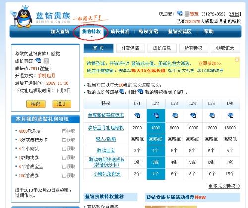Click the highlighted 4000 cell under LV2

156,128
